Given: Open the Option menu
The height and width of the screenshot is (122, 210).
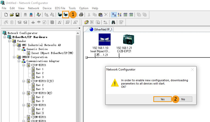Looking at the screenshot, I should [84, 8].
